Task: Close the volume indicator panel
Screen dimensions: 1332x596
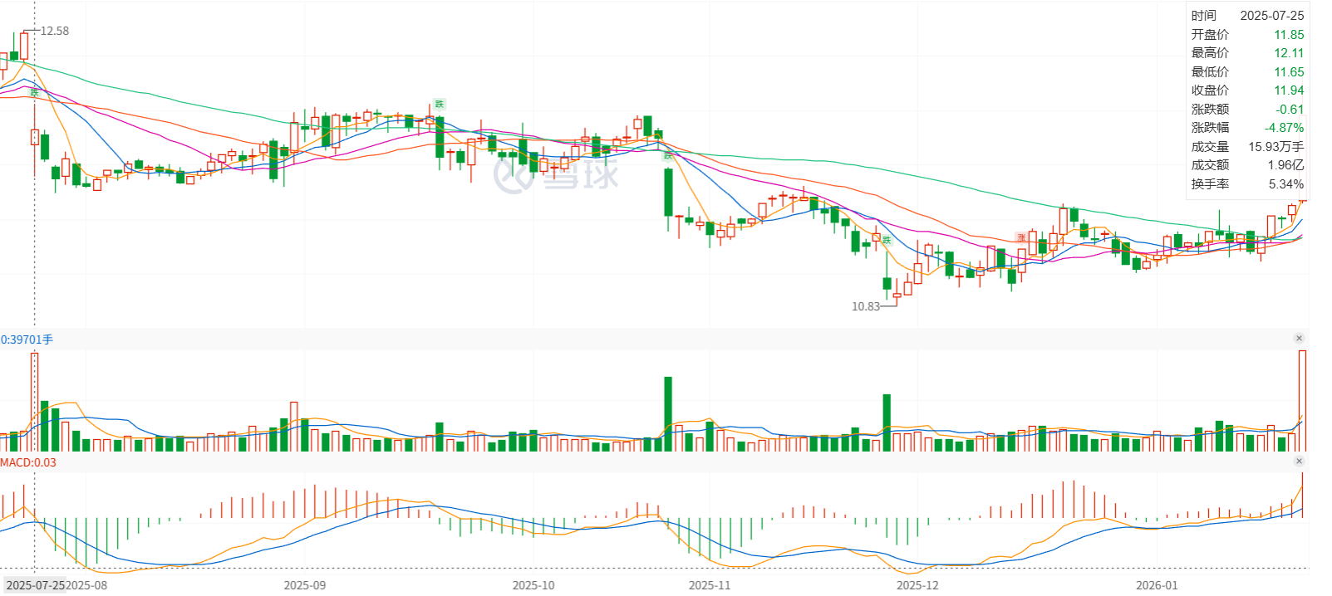Action: pos(1299,338)
